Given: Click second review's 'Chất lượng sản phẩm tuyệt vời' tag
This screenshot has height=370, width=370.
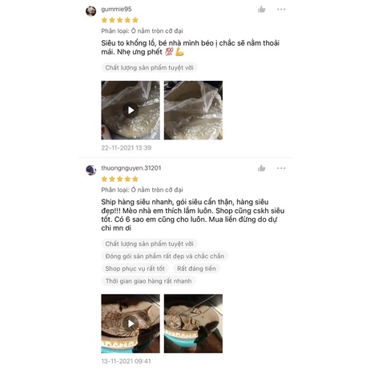Looking at the screenshot, I should coord(149,243).
